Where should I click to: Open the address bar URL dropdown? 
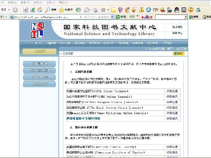pyautogui.click(x=112, y=17)
